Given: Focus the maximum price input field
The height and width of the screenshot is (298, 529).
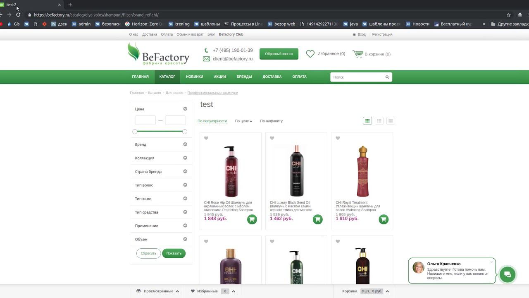Looking at the screenshot, I should 175,120.
